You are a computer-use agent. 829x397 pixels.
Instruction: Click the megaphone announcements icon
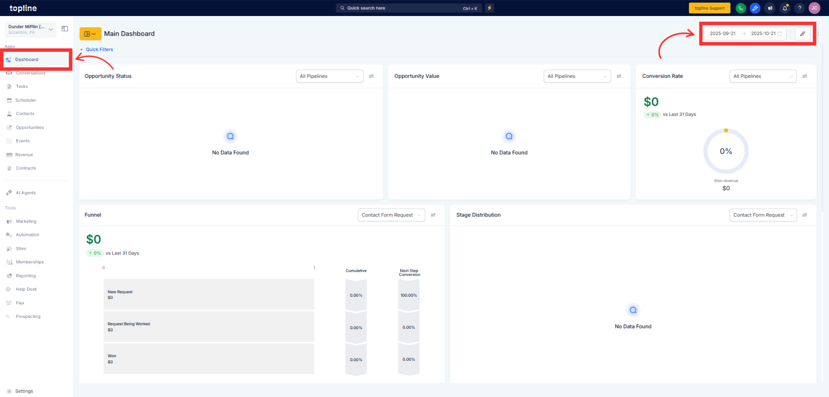click(x=770, y=8)
